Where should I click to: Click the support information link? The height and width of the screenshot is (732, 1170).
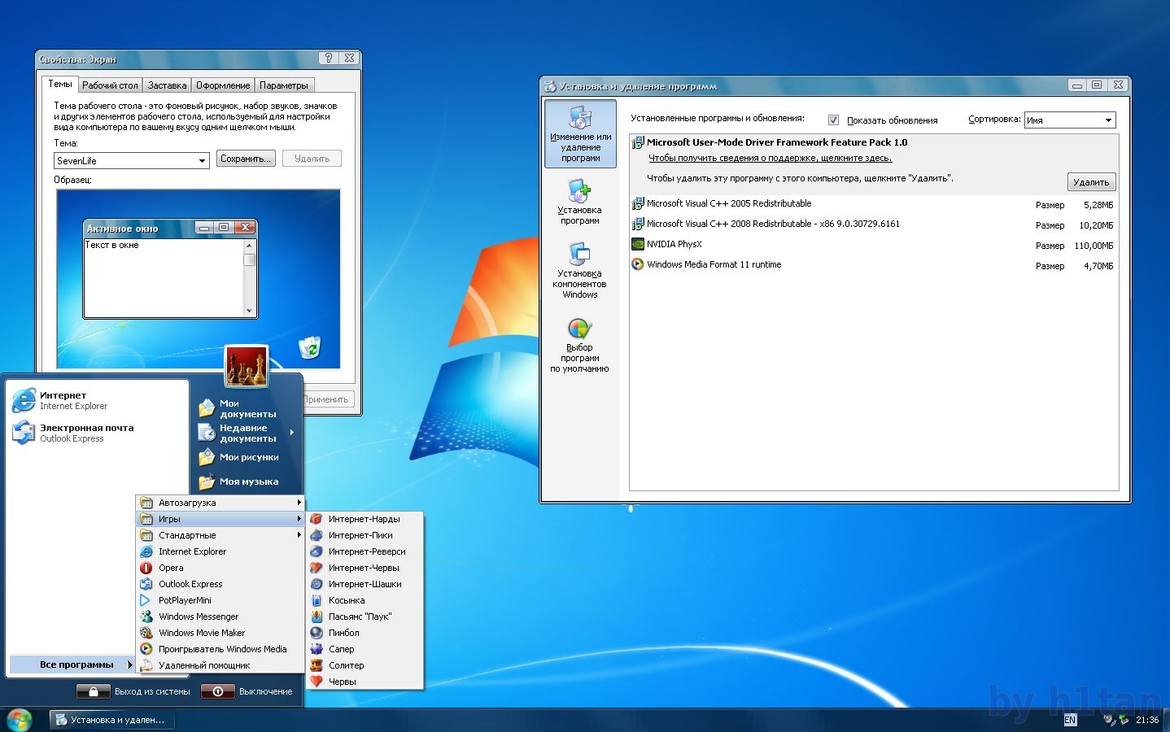coord(770,158)
